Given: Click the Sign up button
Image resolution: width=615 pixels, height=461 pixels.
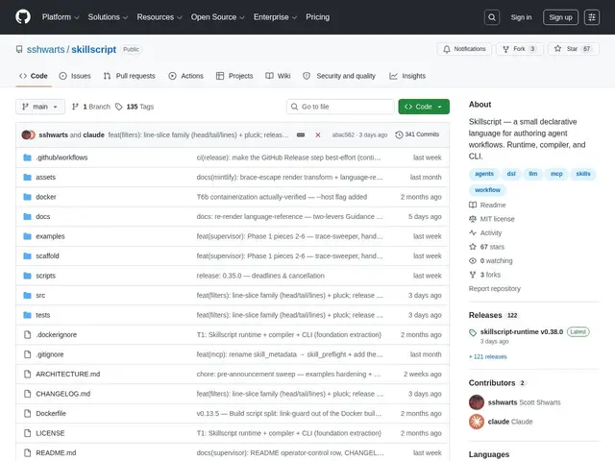Looking at the screenshot, I should tap(560, 17).
